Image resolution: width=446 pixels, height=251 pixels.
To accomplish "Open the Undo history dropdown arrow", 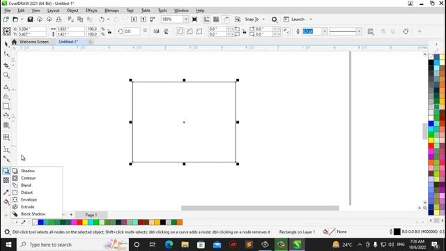I will point(108,20).
